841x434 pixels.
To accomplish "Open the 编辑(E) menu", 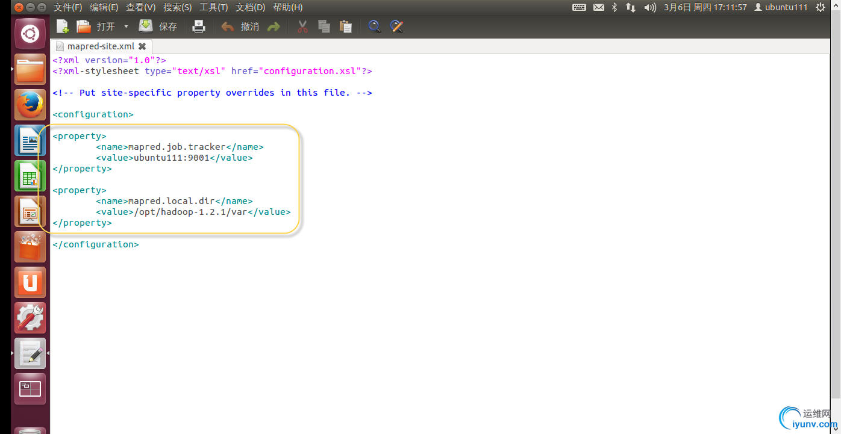I will [x=104, y=7].
